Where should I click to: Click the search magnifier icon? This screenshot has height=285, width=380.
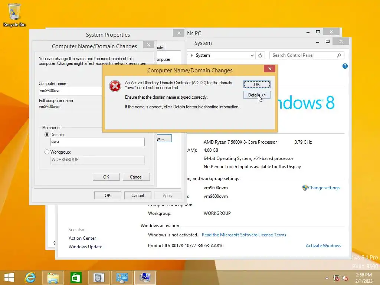[x=339, y=55]
